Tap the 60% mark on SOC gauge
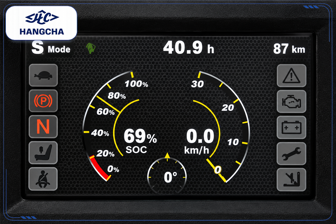Viewport: 336px width, 224px height. click(x=106, y=111)
